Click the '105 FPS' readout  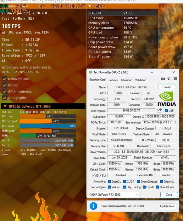11,26
